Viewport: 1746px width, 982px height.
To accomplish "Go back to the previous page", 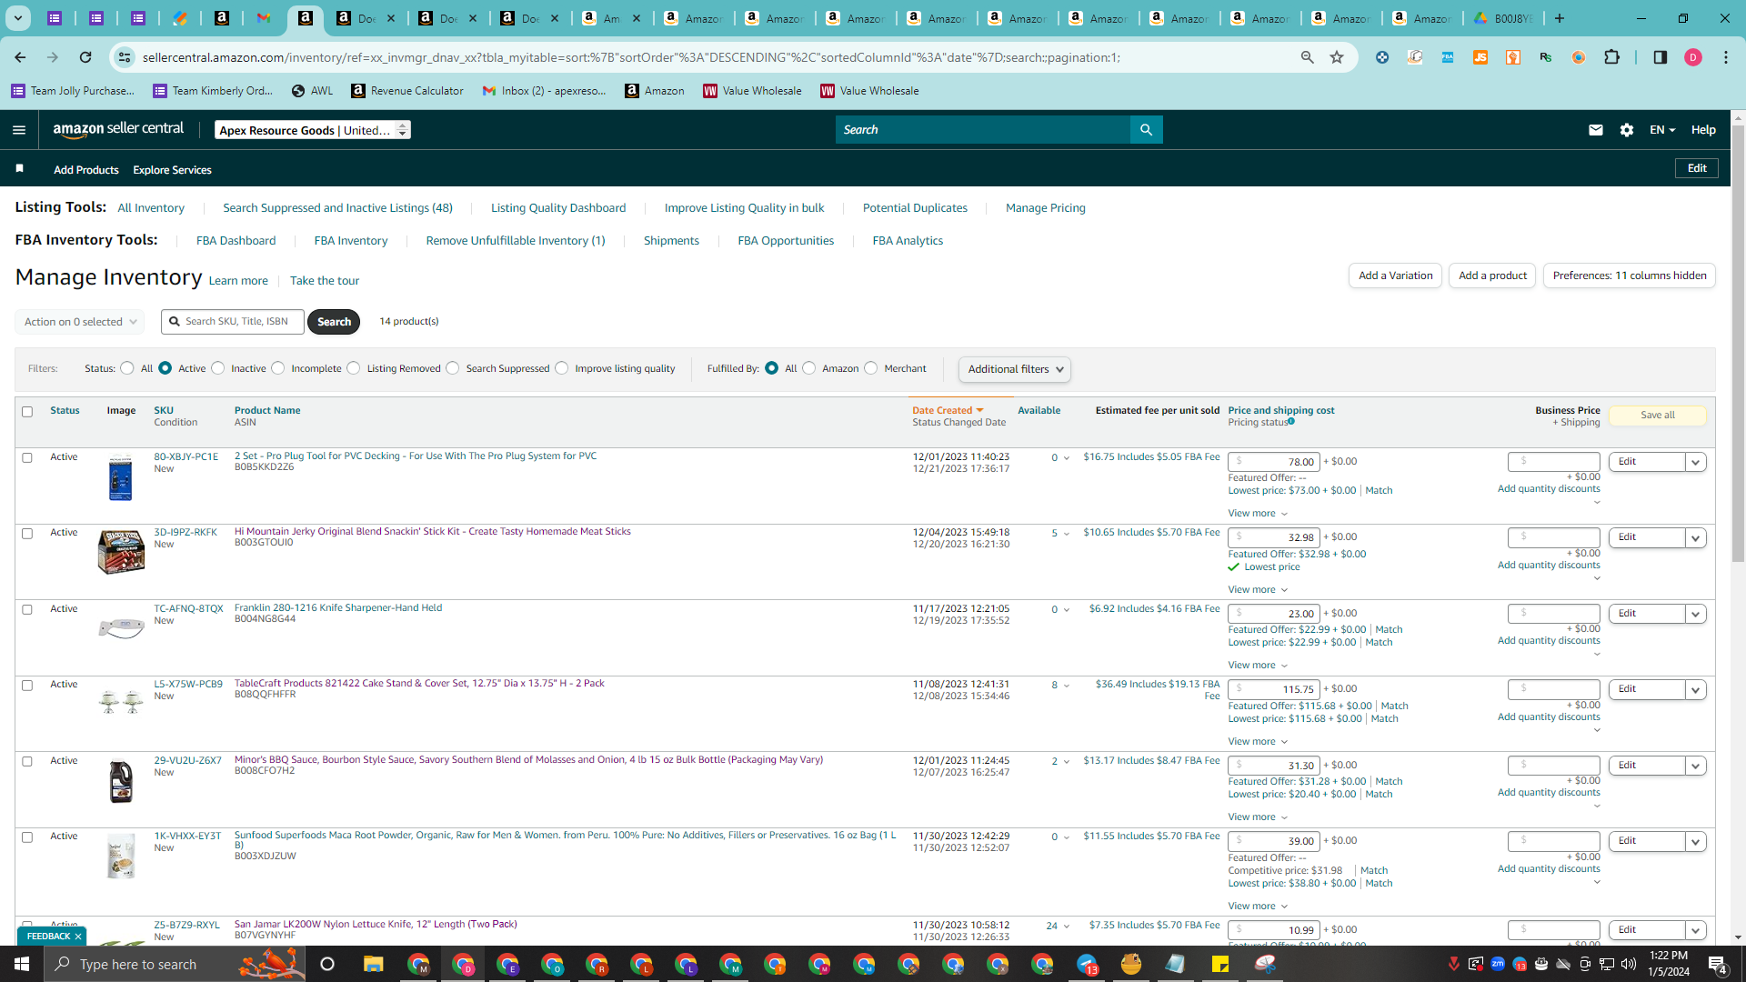I will 20,57.
